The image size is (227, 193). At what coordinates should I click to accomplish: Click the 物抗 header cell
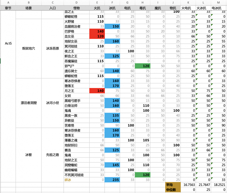coord(173,8)
